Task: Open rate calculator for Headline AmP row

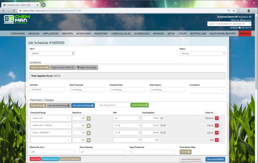Action: click(89, 126)
